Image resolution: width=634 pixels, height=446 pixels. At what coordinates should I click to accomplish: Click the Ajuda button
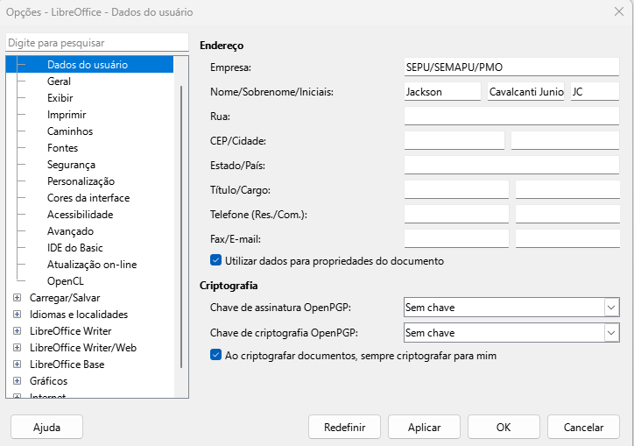pyautogui.click(x=47, y=427)
